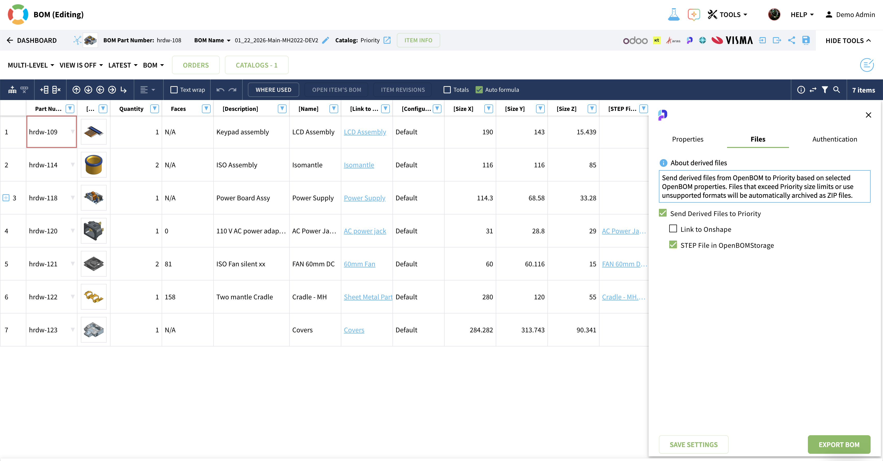Open the MULTI-LEVEL dropdown

(31, 65)
